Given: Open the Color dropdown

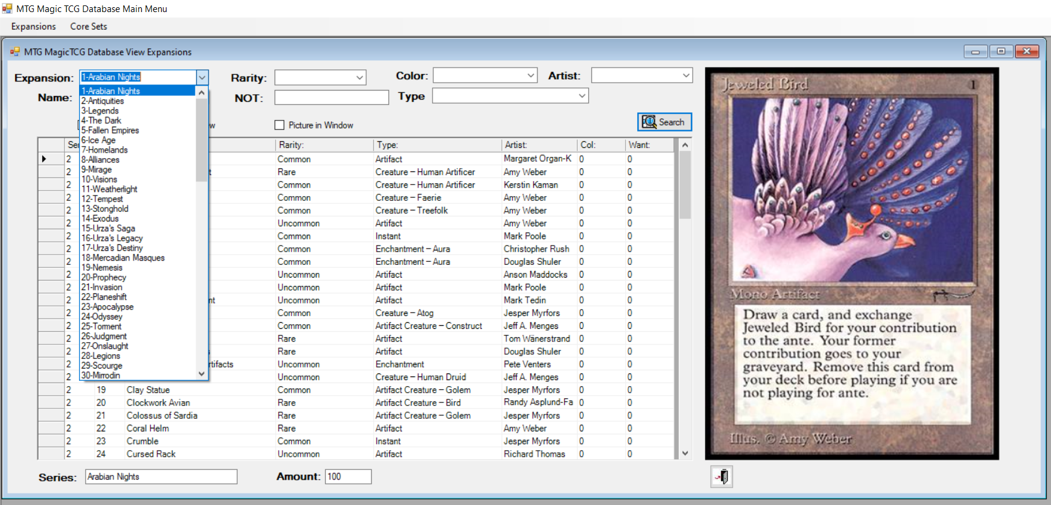Looking at the screenshot, I should click(x=531, y=75).
